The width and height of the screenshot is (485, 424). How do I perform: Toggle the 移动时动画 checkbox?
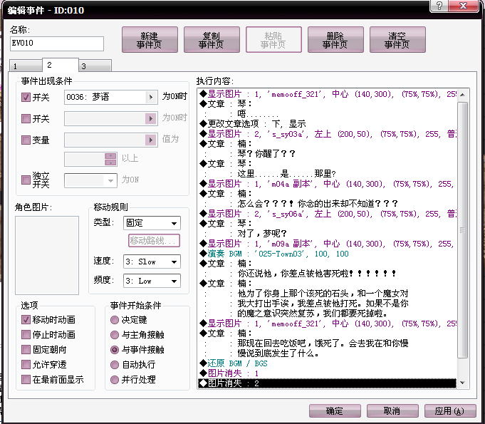coord(26,319)
